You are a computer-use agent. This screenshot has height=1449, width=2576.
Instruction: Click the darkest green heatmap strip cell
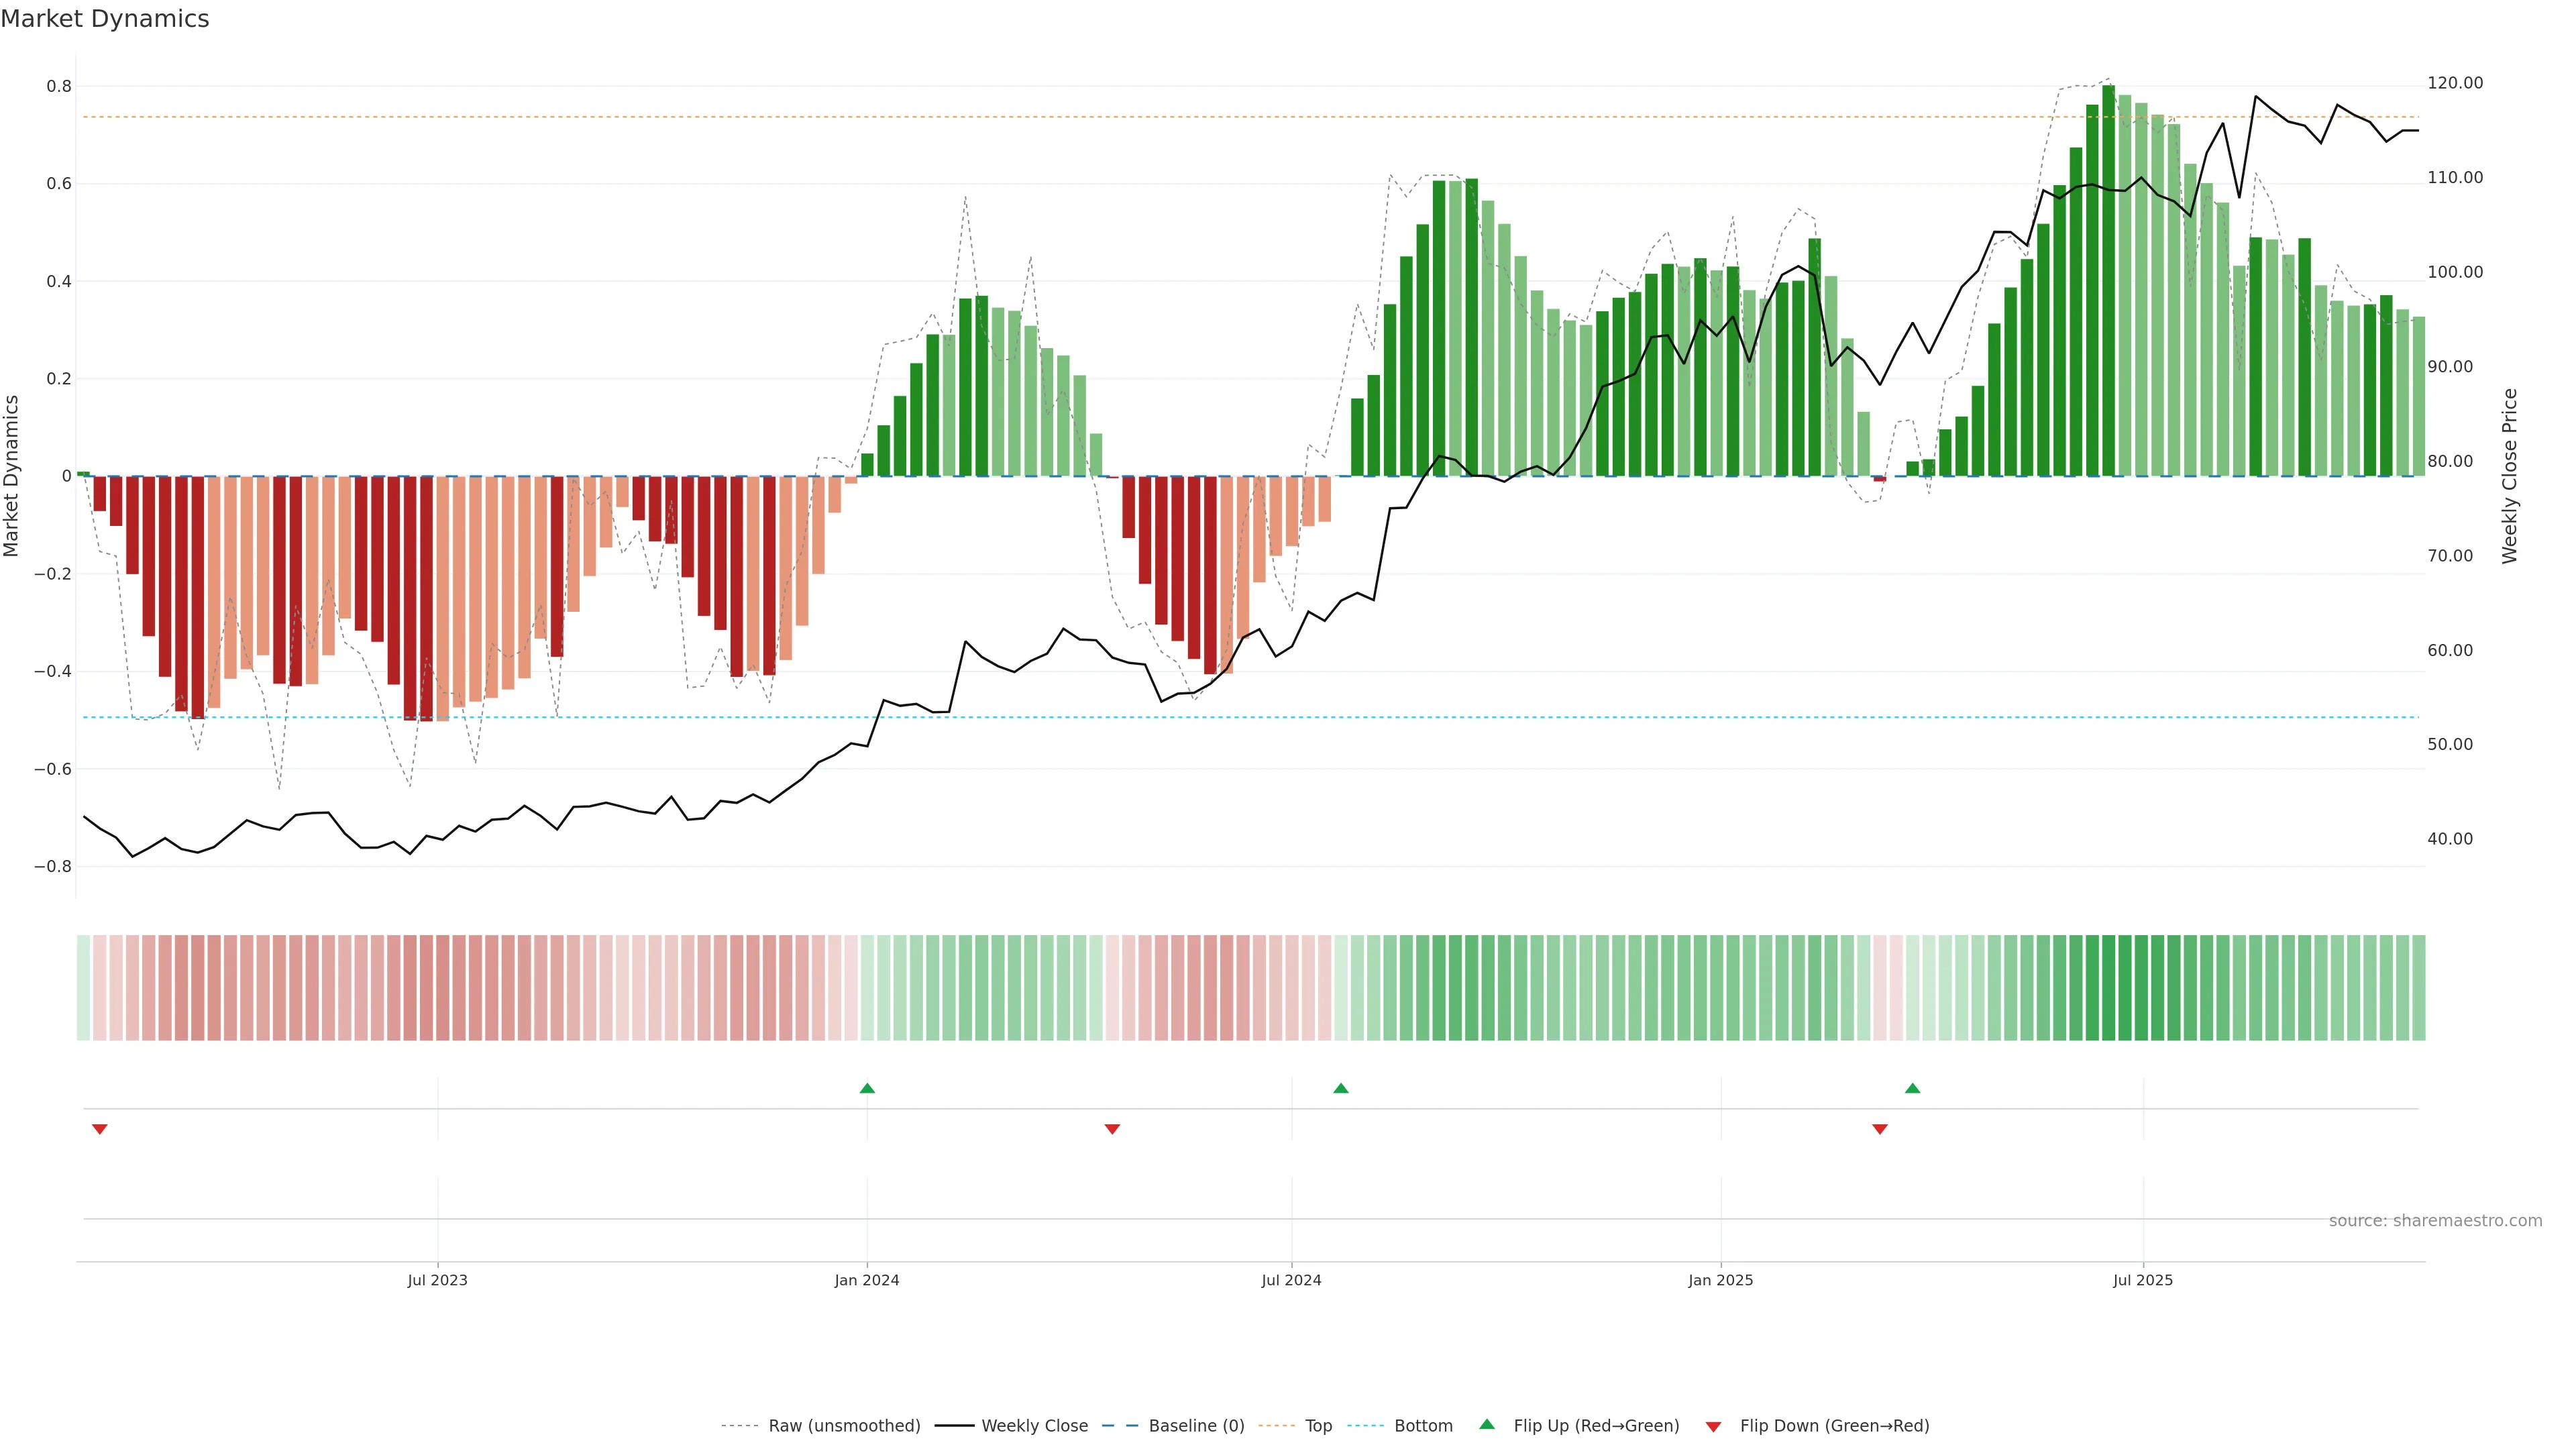(x=2108, y=988)
